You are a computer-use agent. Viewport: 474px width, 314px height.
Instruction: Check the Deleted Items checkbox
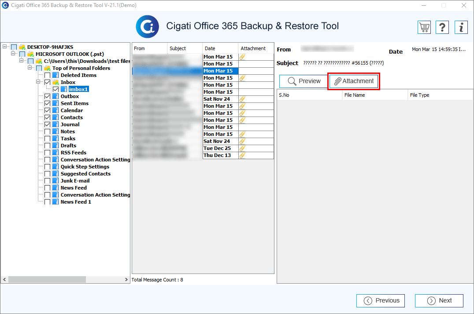pos(48,75)
